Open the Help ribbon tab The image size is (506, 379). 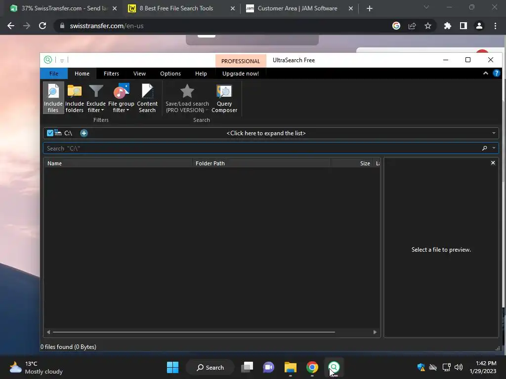point(201,74)
